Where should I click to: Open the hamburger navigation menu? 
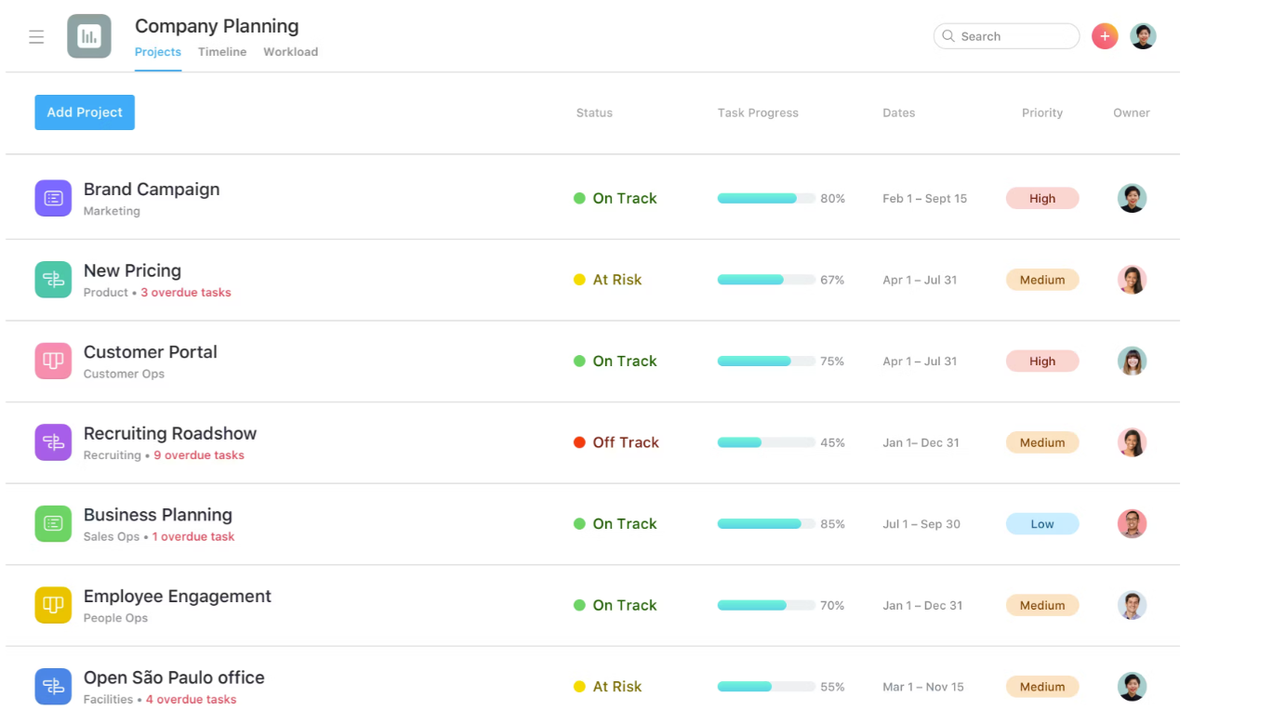36,36
